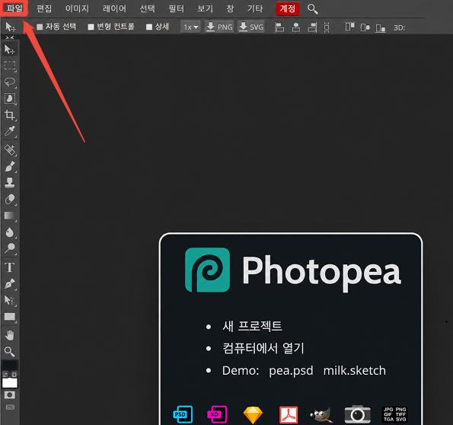Toggle the 상세 checkbox
The height and width of the screenshot is (425, 453).
[149, 27]
